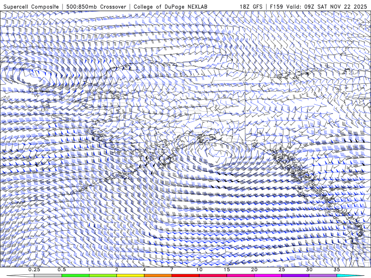Select the legend value 1
This screenshot has height=278, width=371.
pos(89,270)
